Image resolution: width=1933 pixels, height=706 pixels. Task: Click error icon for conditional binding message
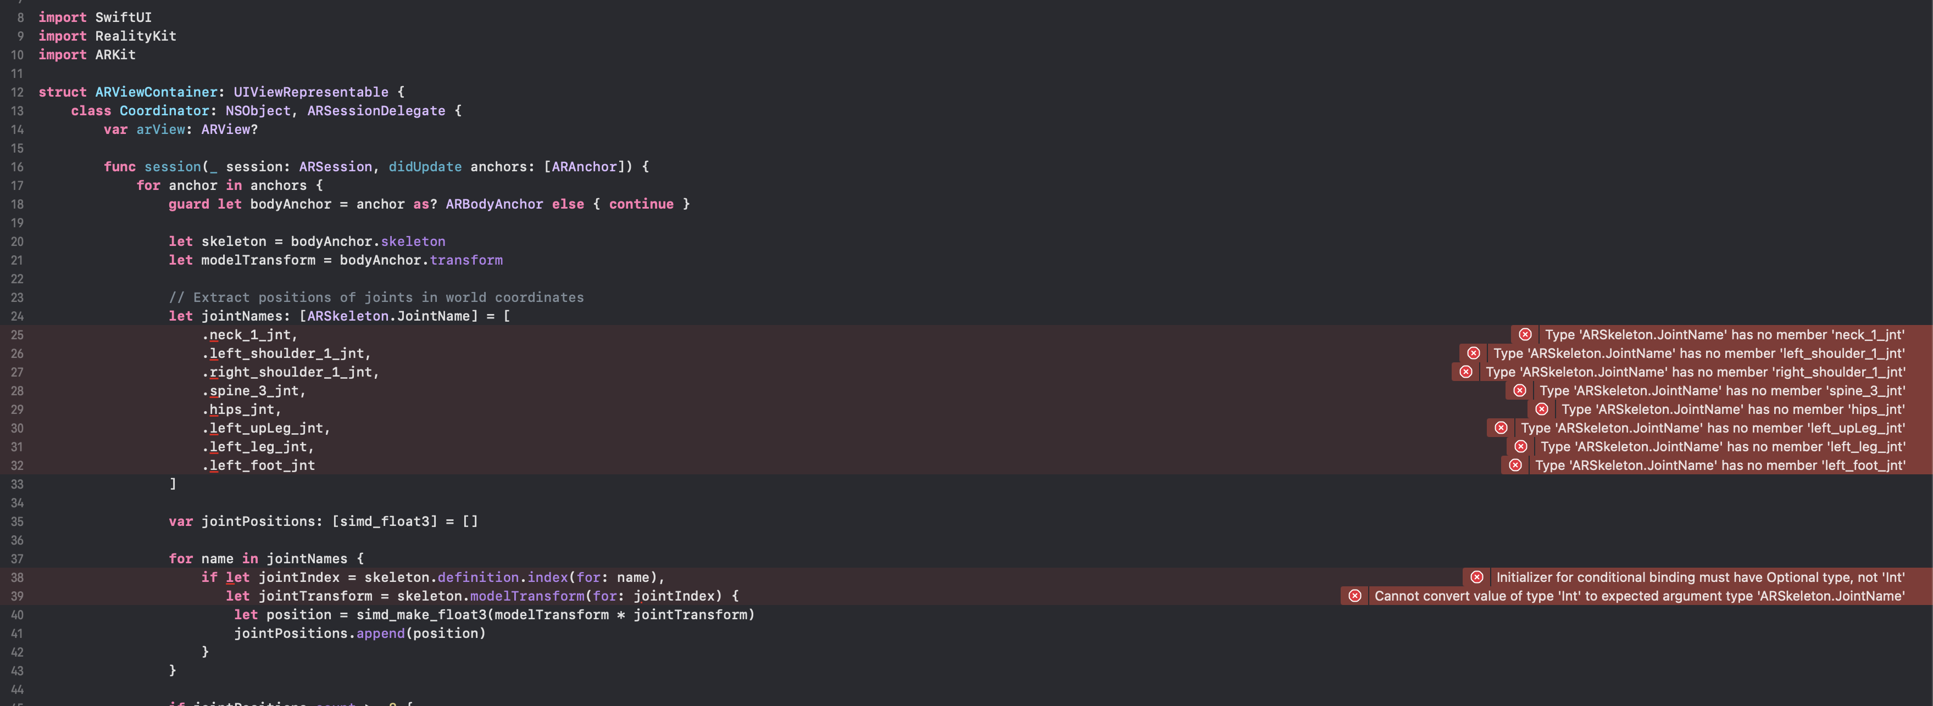pyautogui.click(x=1477, y=577)
